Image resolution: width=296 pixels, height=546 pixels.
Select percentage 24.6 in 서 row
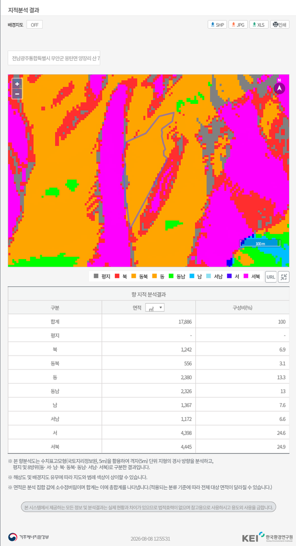coord(282,433)
